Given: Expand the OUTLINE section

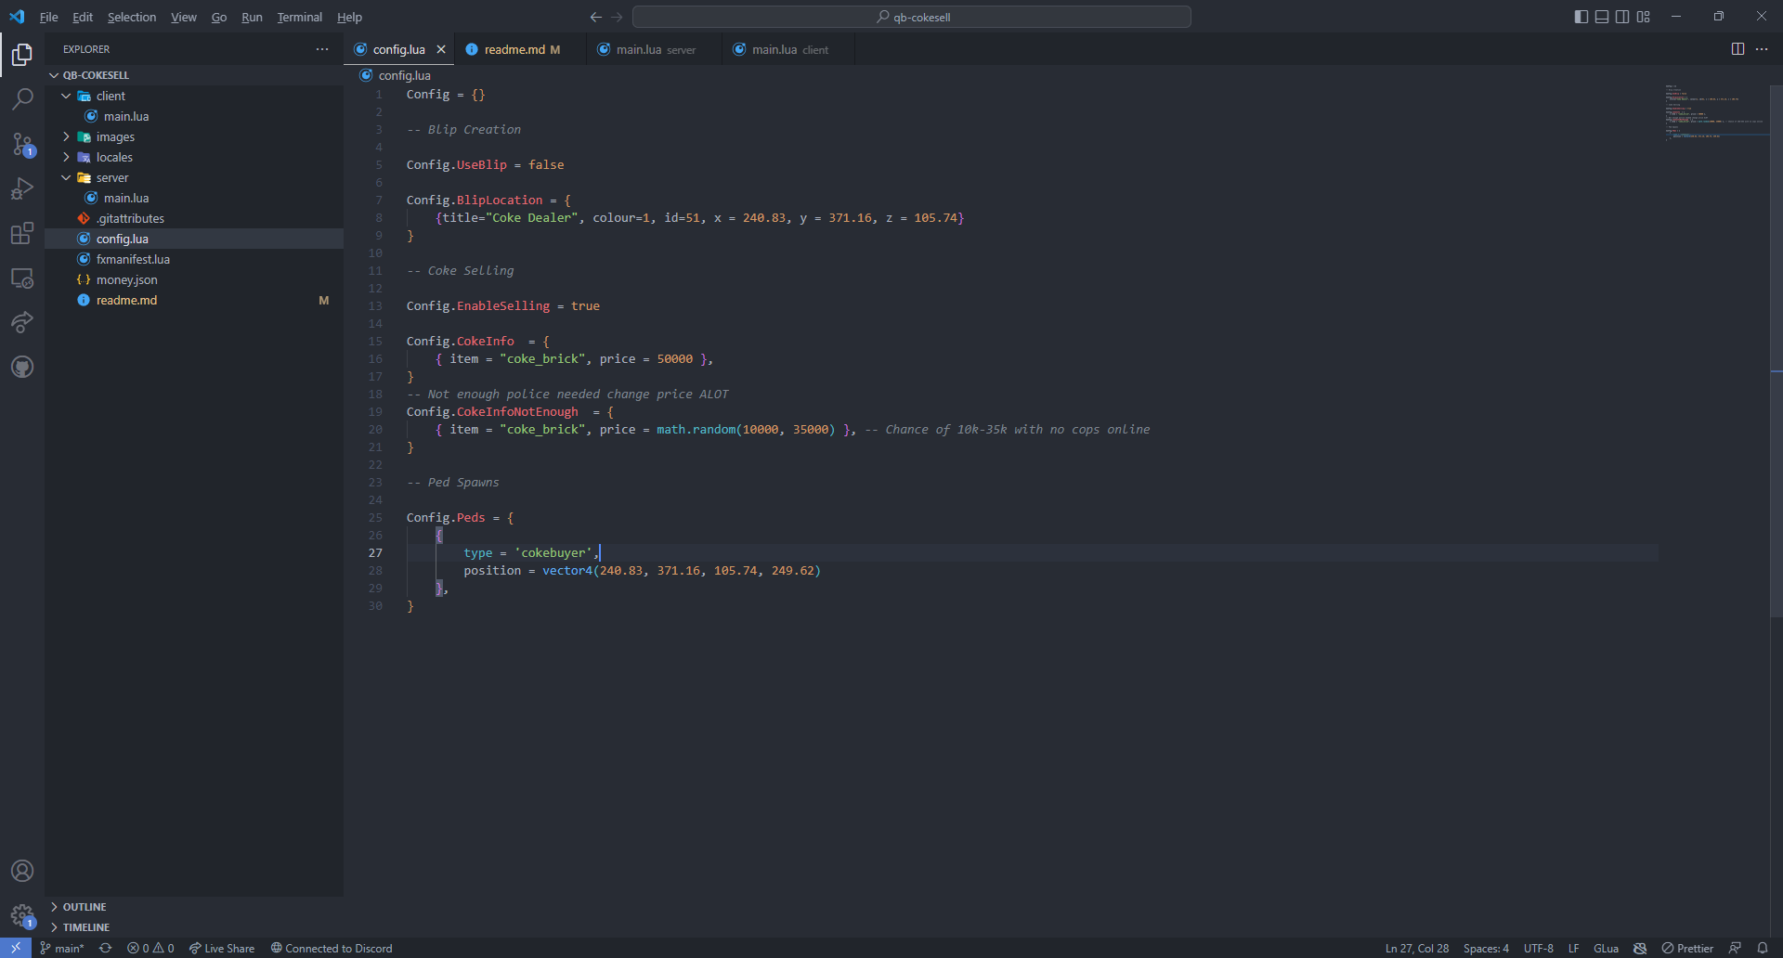Looking at the screenshot, I should [85, 906].
